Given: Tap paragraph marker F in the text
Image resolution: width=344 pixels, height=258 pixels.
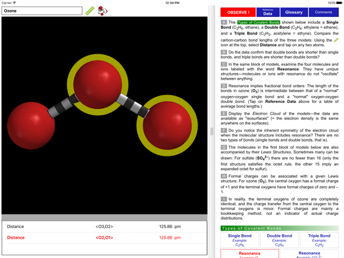Looking at the screenshot, I should 224,130.
